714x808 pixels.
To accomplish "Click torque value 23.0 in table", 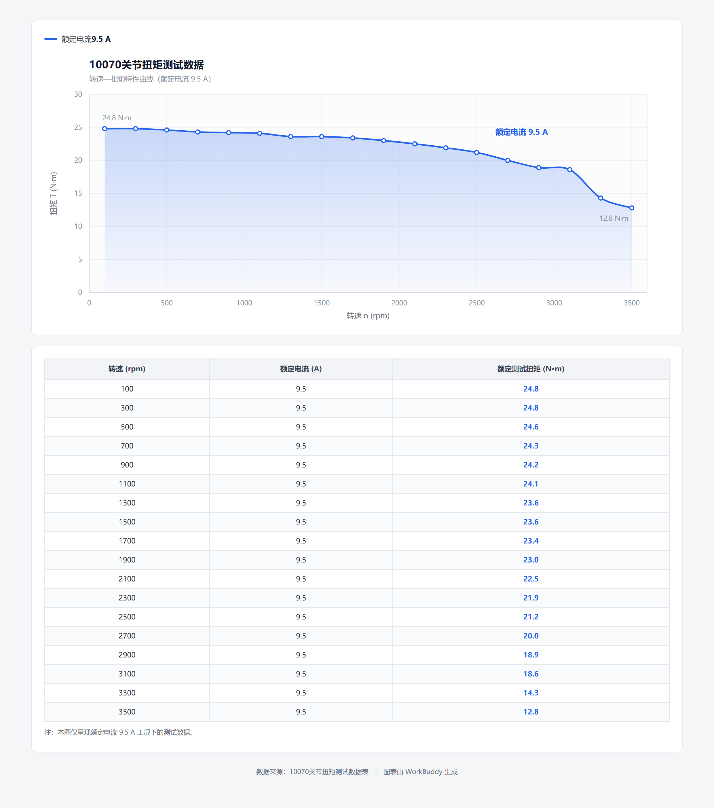I will pos(531,560).
